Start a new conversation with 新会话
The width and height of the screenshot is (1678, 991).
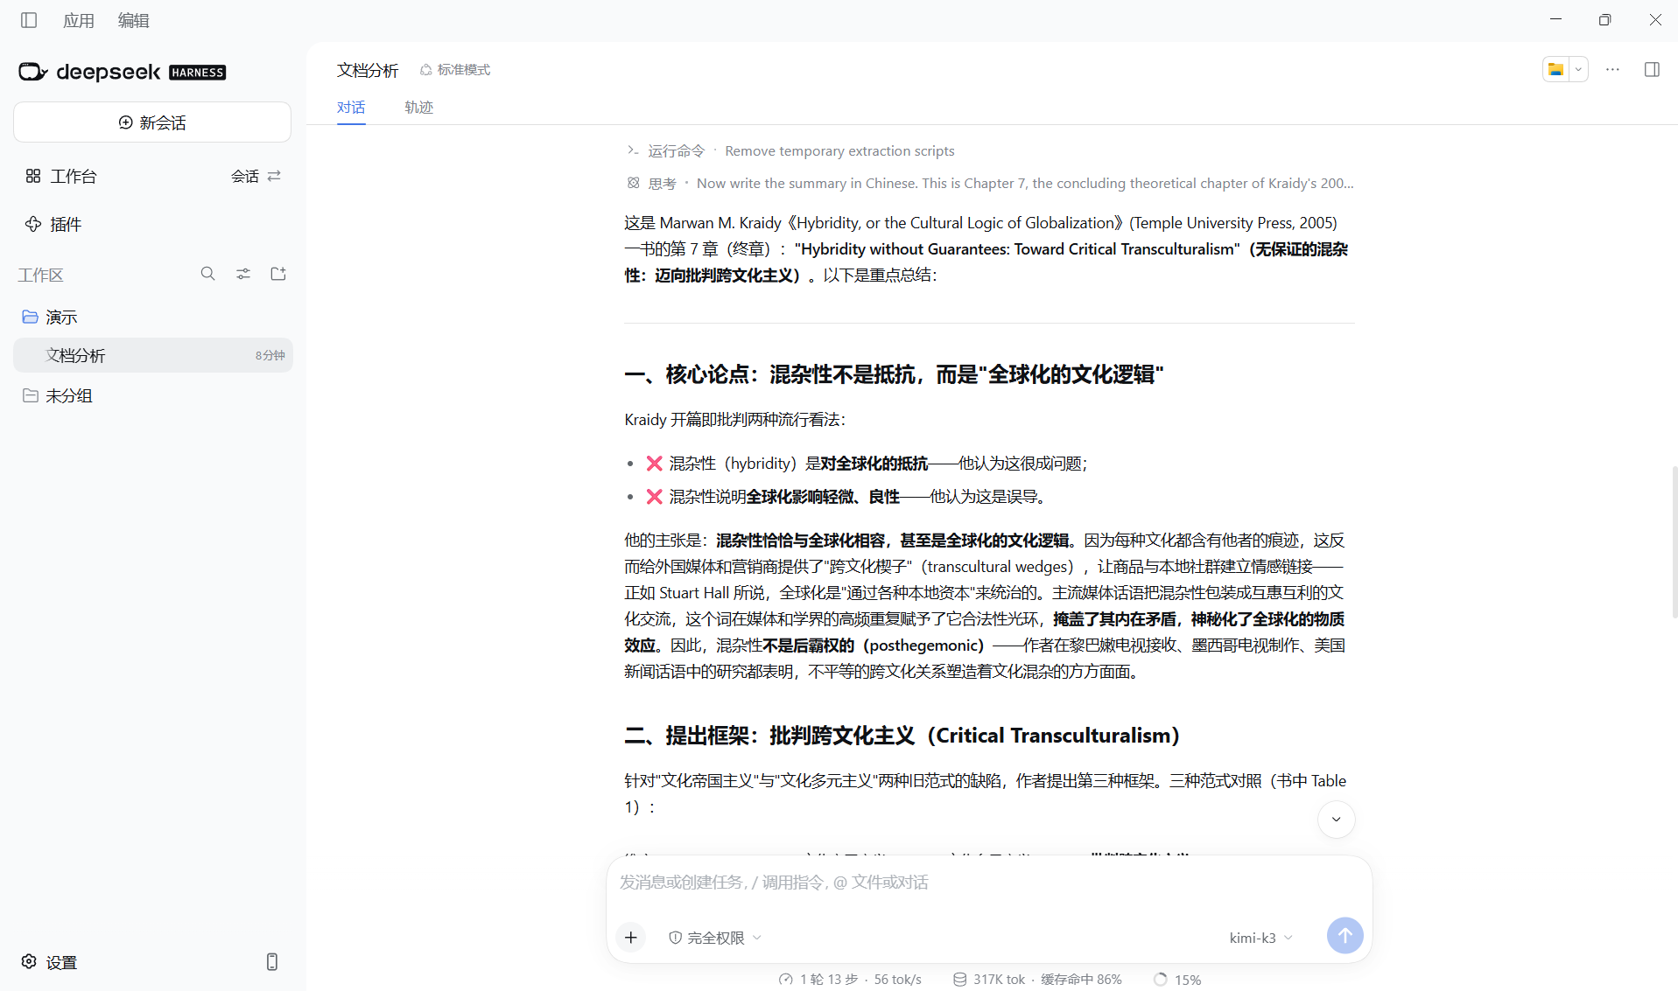point(152,122)
